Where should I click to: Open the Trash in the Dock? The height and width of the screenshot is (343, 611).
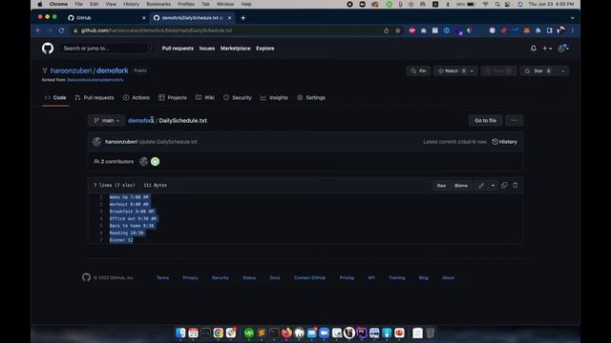[430, 333]
